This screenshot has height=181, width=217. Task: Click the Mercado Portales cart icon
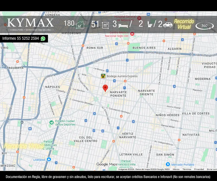coord(168,164)
